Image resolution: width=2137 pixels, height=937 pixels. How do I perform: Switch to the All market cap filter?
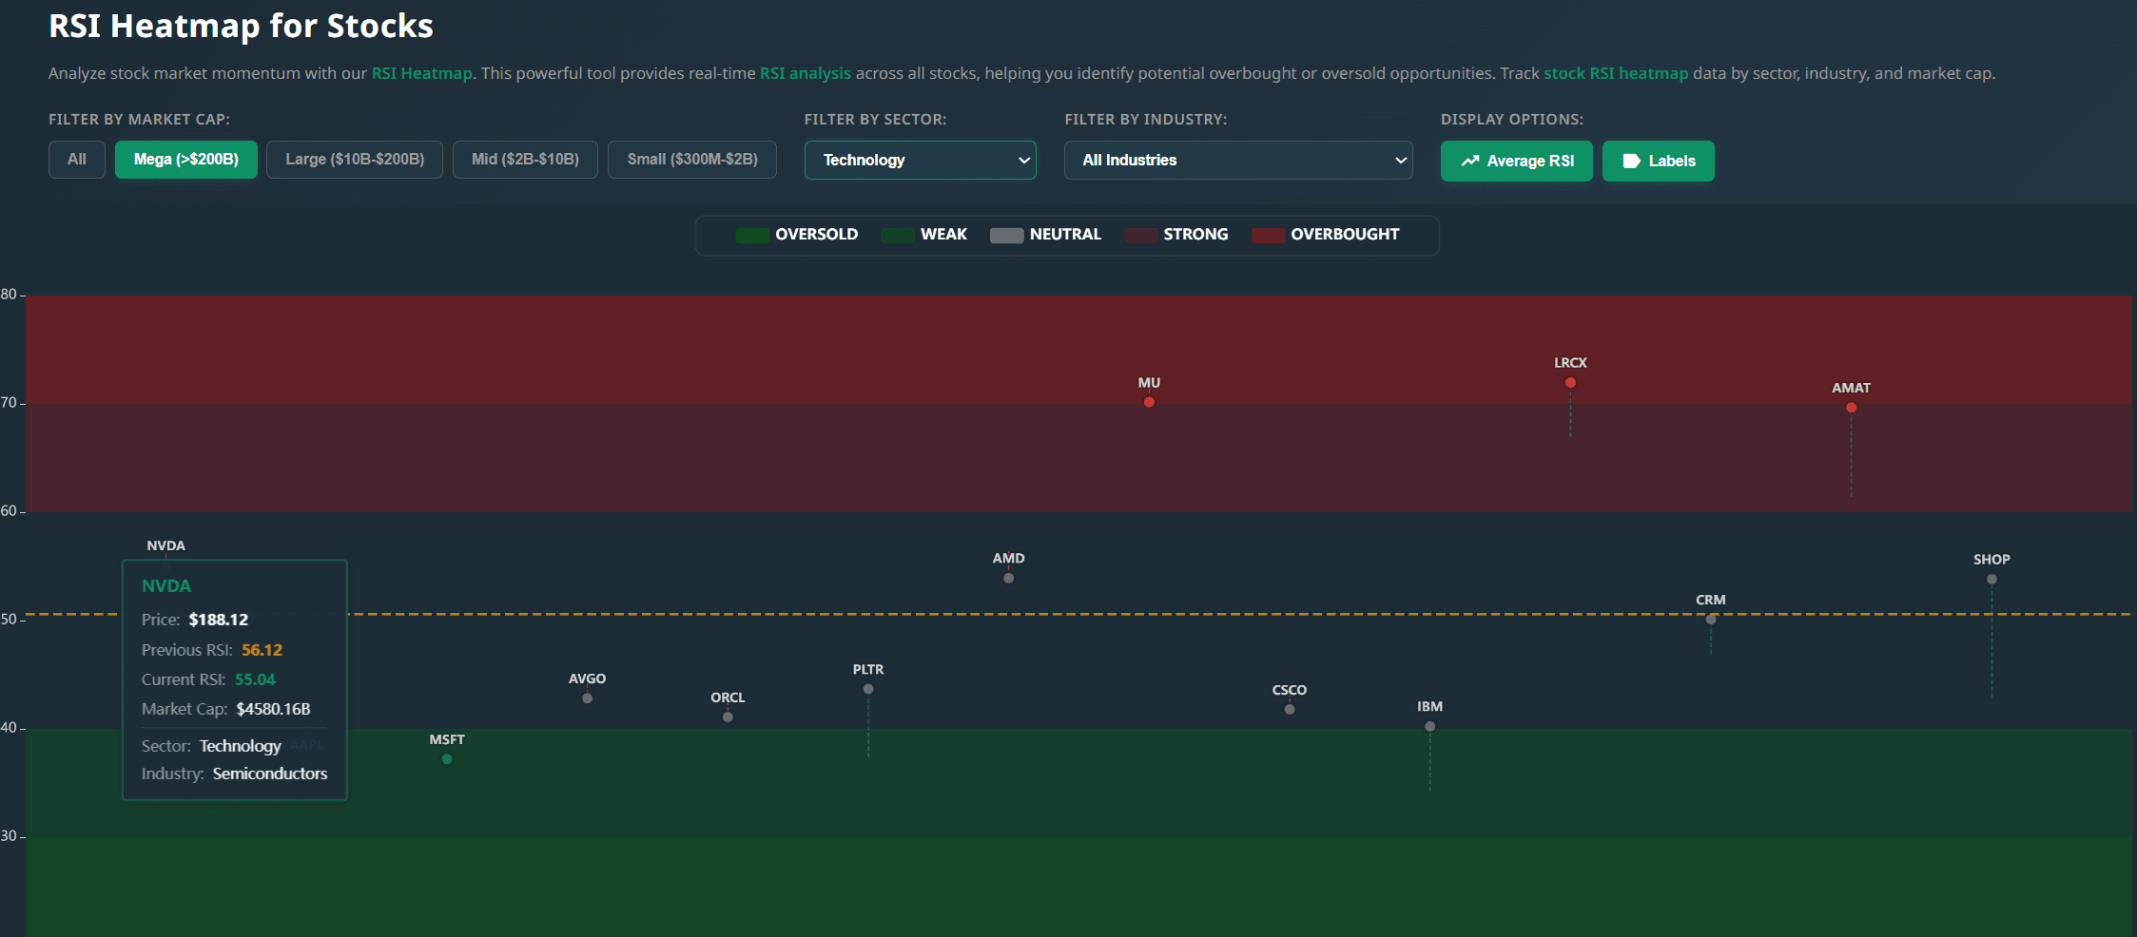coord(76,160)
